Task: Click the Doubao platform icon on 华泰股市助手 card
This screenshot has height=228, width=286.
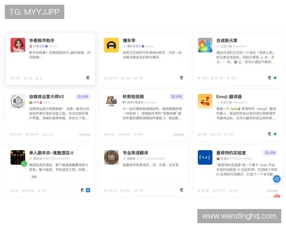Action: [88, 78]
